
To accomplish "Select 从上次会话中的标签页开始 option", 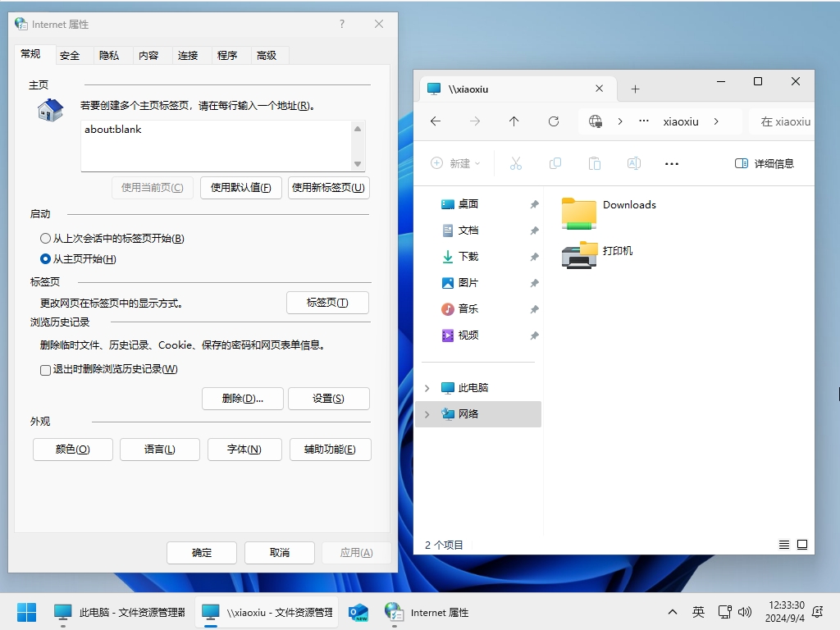I will [45, 239].
